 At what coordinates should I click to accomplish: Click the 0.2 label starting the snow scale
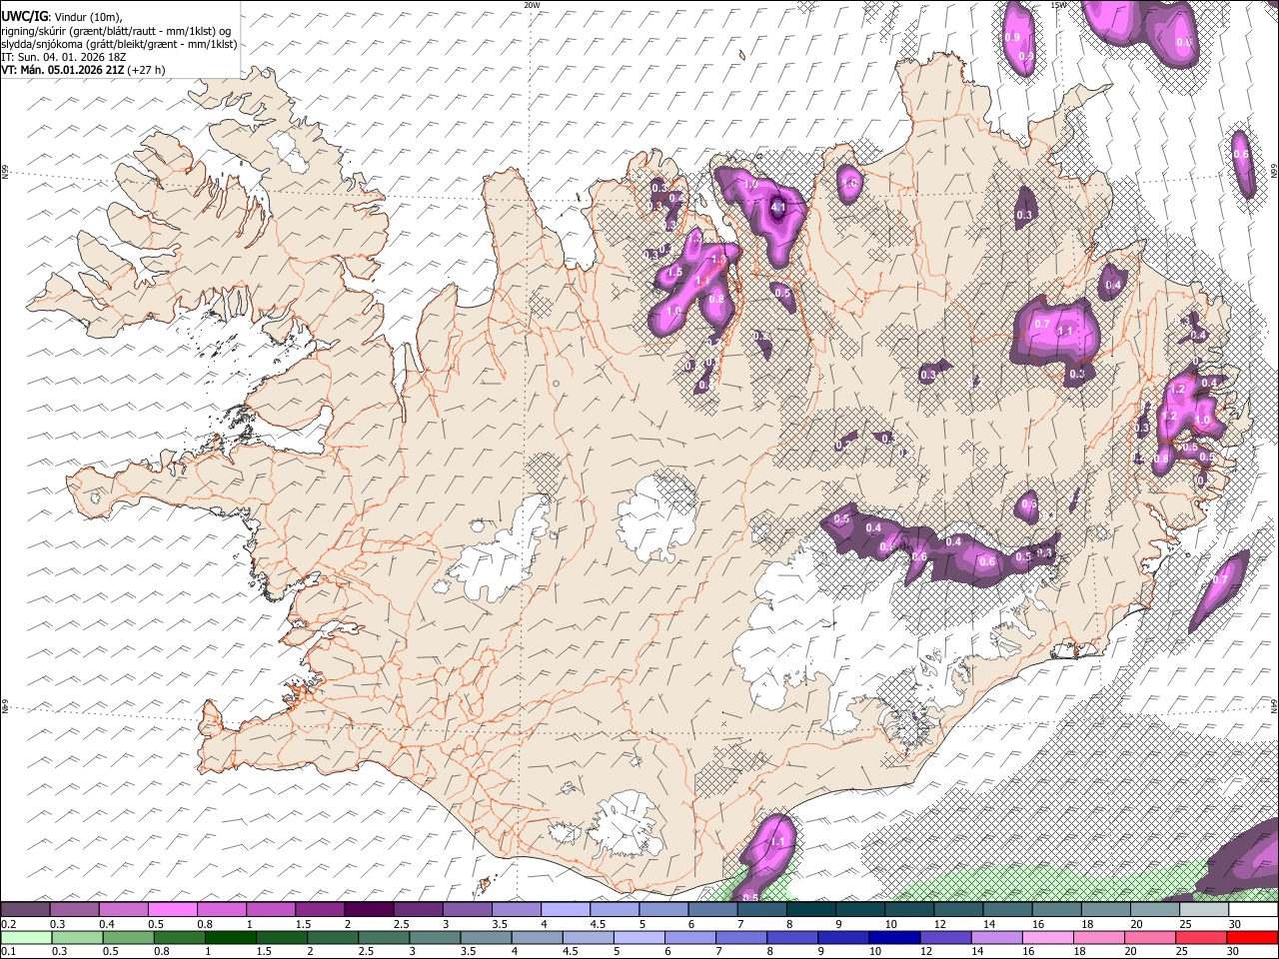point(8,924)
